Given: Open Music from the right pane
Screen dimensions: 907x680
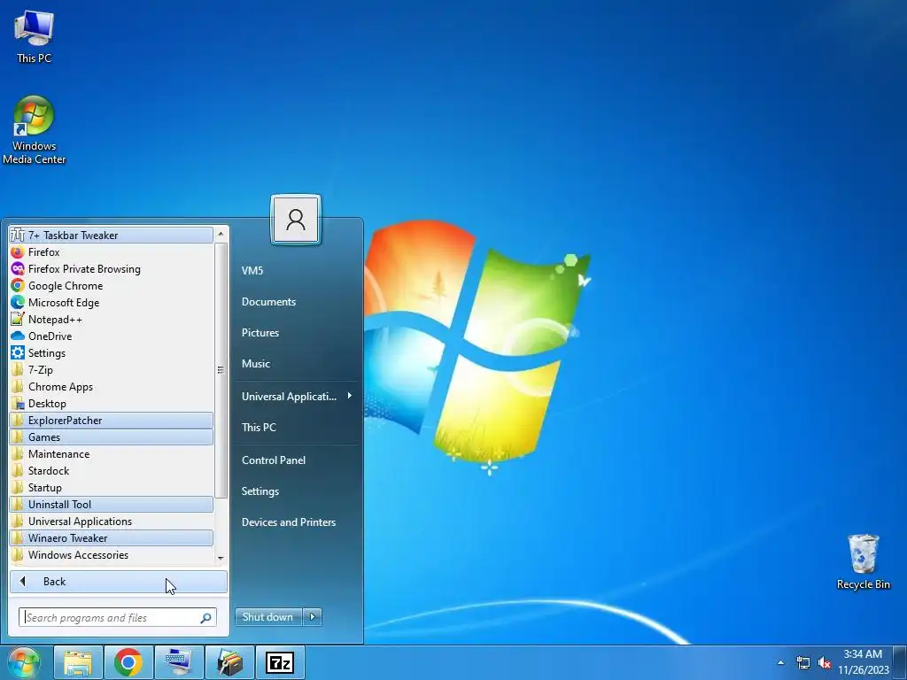Looking at the screenshot, I should coord(295,364).
